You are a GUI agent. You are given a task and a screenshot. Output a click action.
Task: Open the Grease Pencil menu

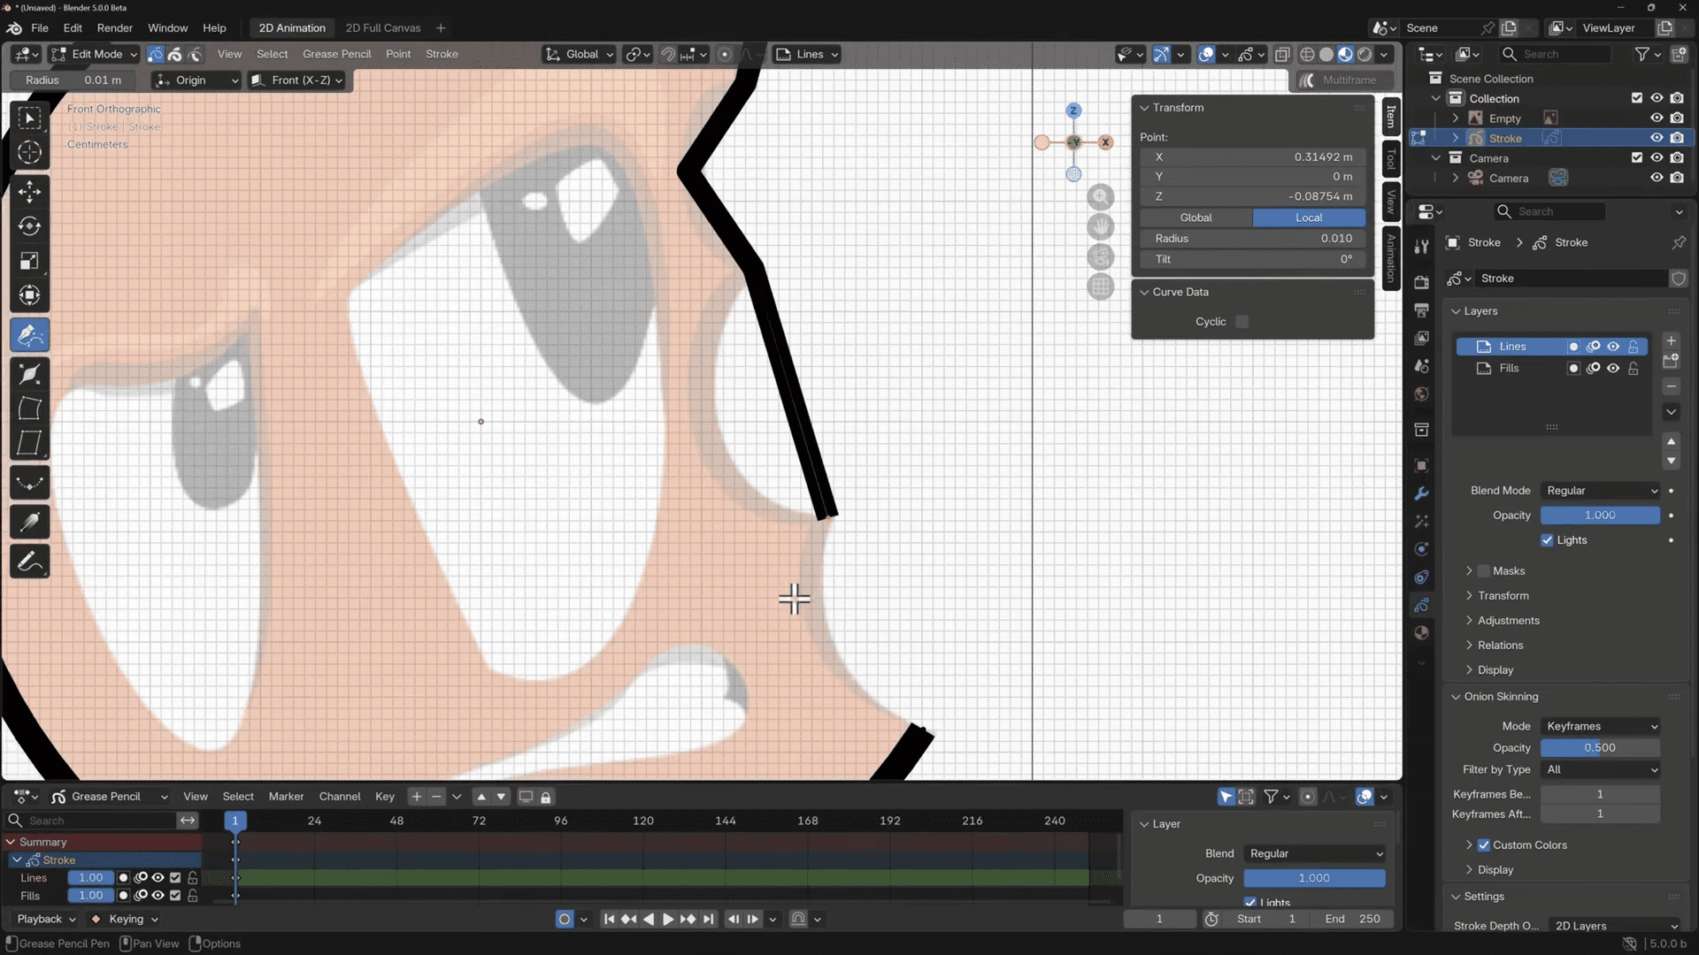click(x=336, y=54)
